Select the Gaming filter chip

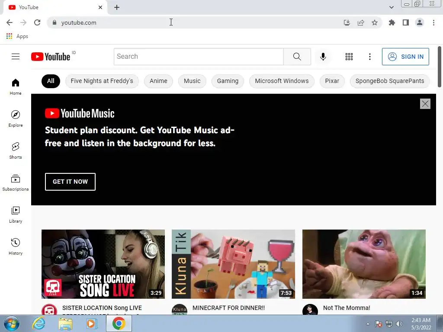pyautogui.click(x=228, y=81)
